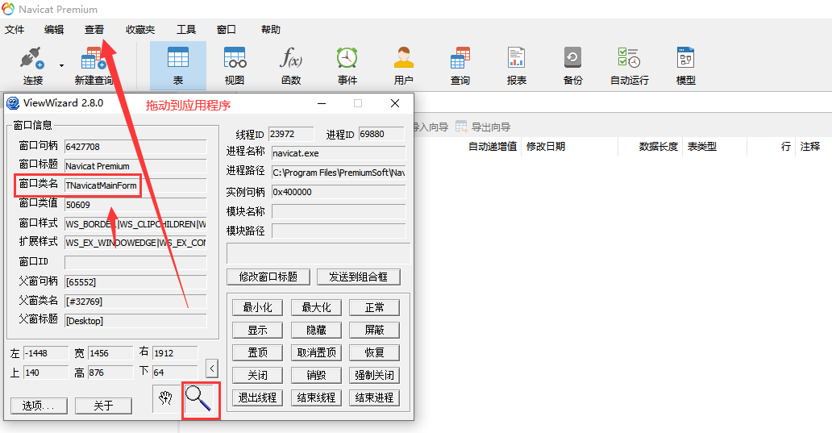The height and width of the screenshot is (433, 832).
Task: Click the 窗口句柄 field showing 6427708
Action: click(135, 147)
